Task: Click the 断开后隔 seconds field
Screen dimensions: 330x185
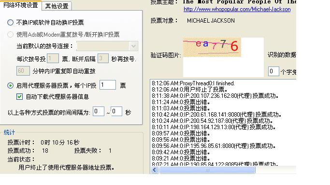Action: pyautogui.click(x=103, y=58)
